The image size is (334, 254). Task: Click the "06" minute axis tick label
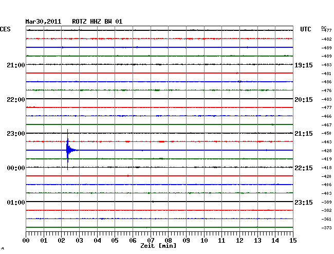(x=133, y=241)
